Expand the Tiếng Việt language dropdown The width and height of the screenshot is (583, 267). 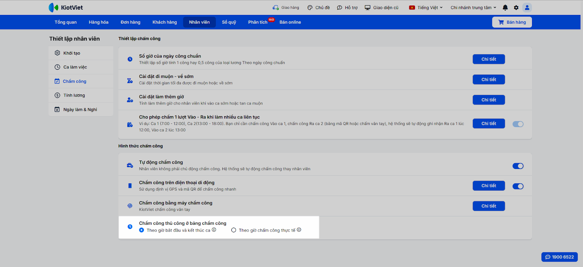[x=426, y=8]
